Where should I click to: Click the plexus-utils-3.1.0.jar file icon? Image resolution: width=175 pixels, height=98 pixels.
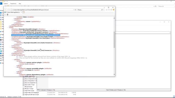23,85
